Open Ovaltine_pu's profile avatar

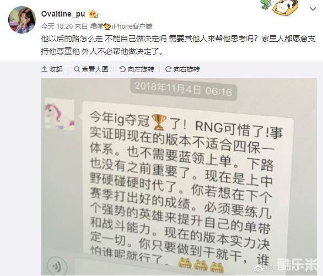pos(22,20)
